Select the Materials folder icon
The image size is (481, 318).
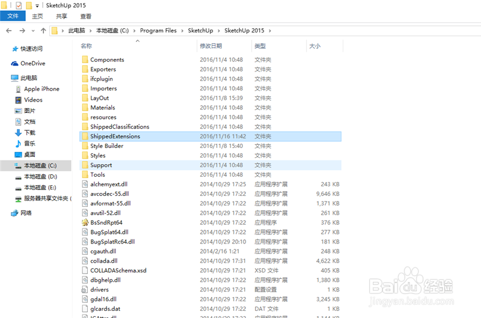pos(85,108)
